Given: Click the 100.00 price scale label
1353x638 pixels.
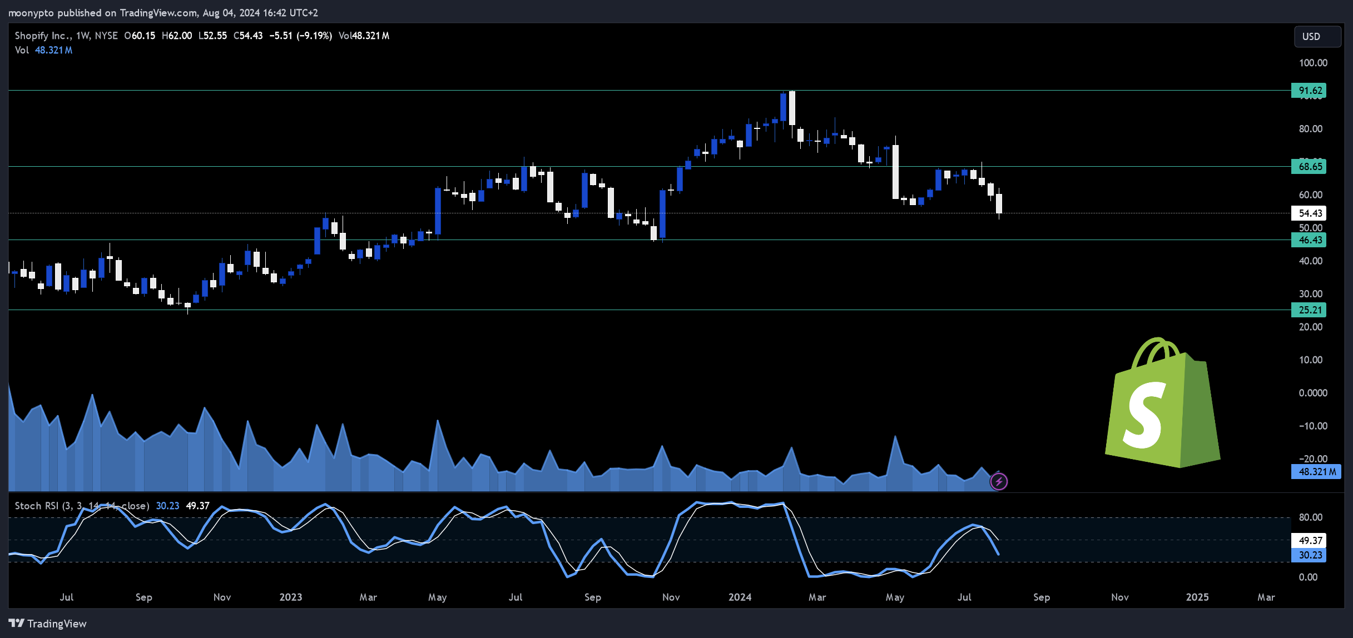Looking at the screenshot, I should (x=1313, y=63).
